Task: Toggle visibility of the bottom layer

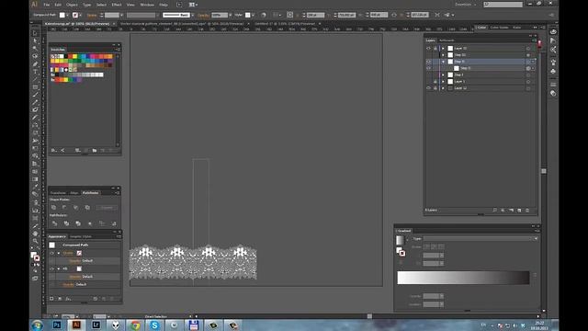Action: [x=429, y=88]
